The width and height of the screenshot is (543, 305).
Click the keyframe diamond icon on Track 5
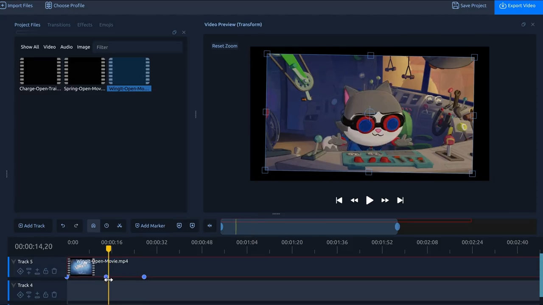20,271
